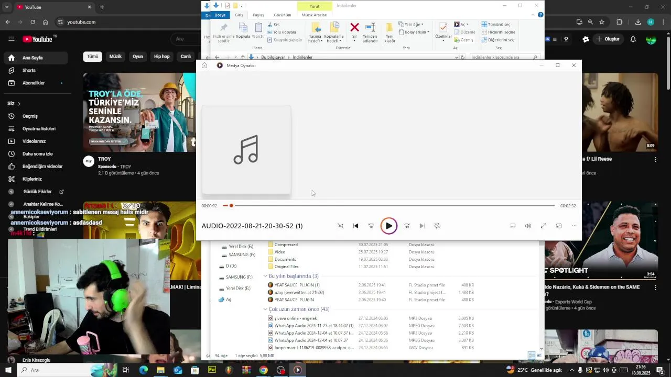Open YouTube notifications bell

(633, 39)
